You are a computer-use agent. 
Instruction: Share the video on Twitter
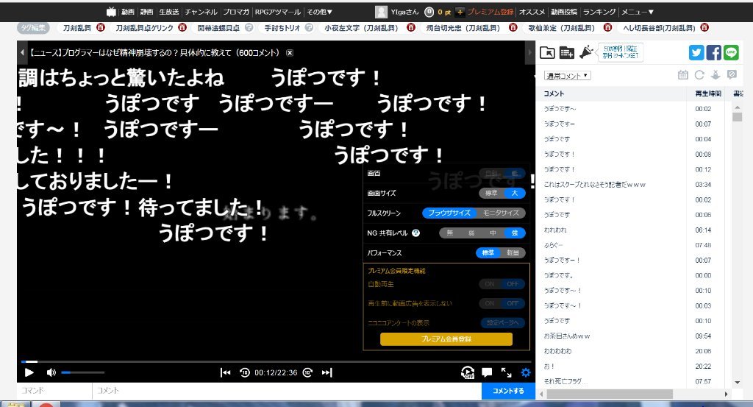click(696, 52)
